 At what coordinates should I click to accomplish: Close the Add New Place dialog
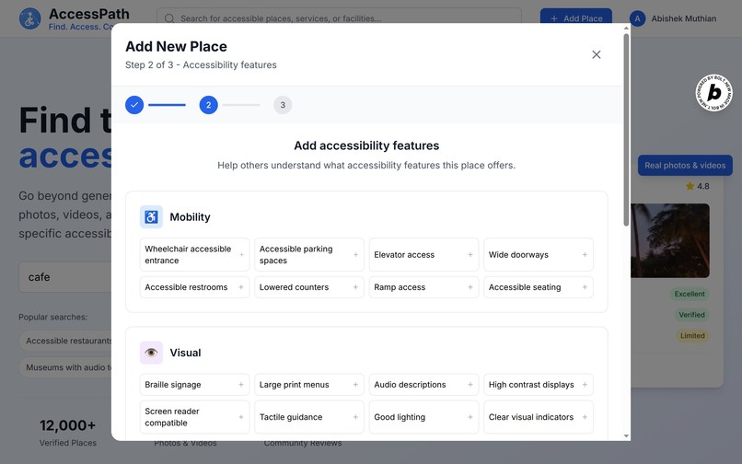597,54
